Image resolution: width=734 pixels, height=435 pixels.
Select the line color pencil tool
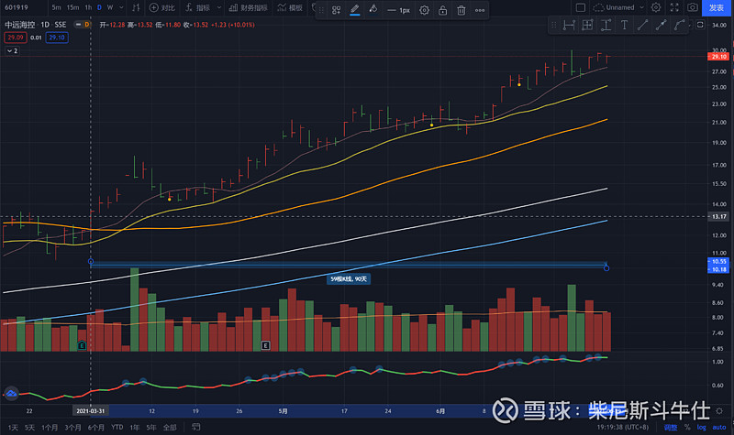click(x=355, y=9)
